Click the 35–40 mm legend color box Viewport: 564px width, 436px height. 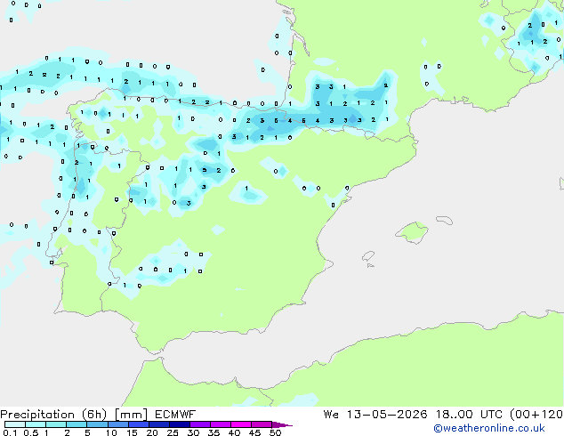tap(221, 424)
